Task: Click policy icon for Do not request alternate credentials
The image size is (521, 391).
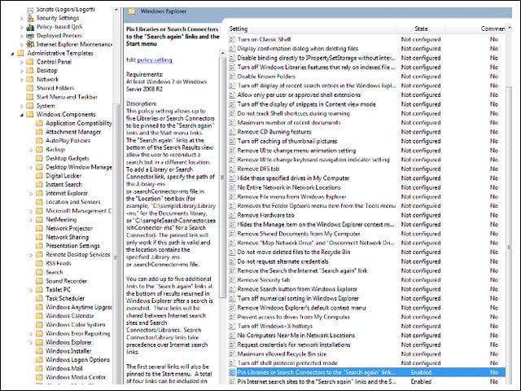Action: tap(232, 261)
